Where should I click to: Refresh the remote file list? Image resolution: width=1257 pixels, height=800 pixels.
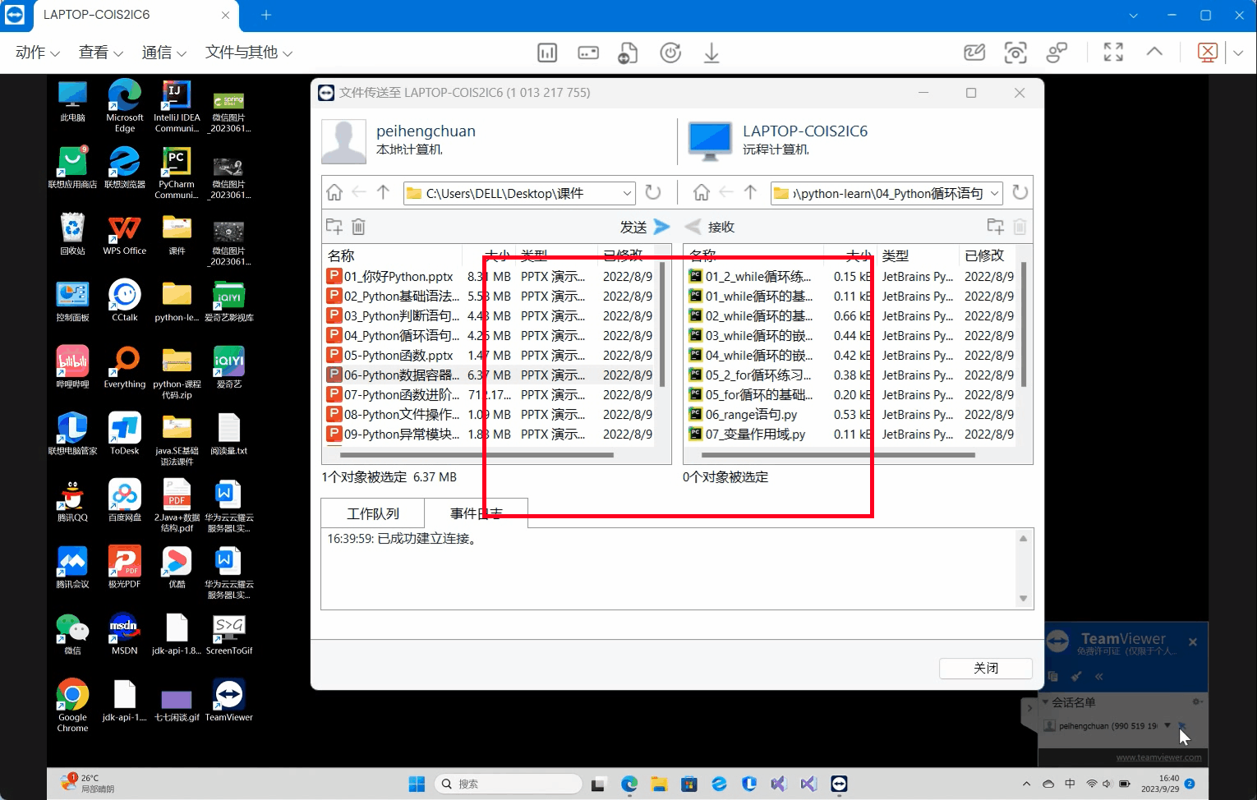pos(1020,192)
